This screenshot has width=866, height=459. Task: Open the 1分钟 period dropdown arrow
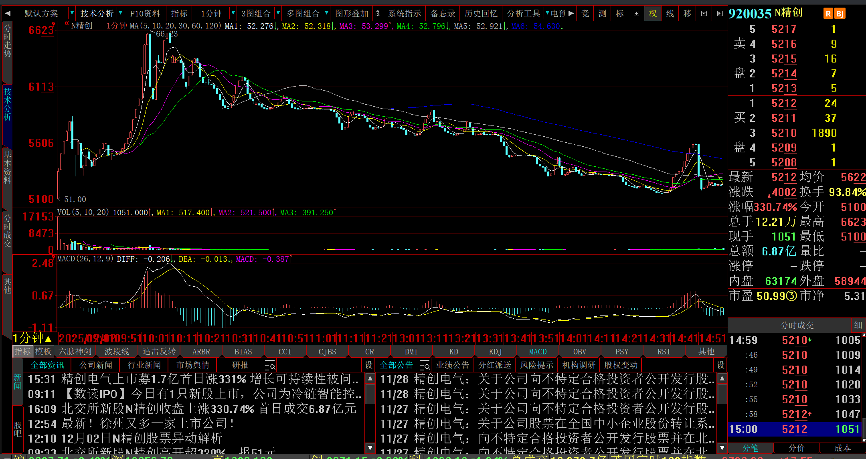[233, 13]
